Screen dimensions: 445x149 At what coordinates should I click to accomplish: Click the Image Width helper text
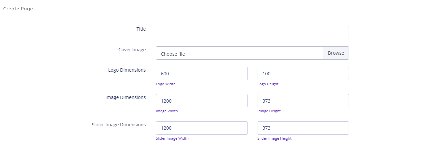pyautogui.click(x=167, y=111)
